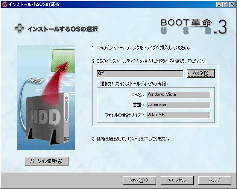
Task: Click the 選択されたインストールディスクの情報 label
Action: click(x=134, y=83)
